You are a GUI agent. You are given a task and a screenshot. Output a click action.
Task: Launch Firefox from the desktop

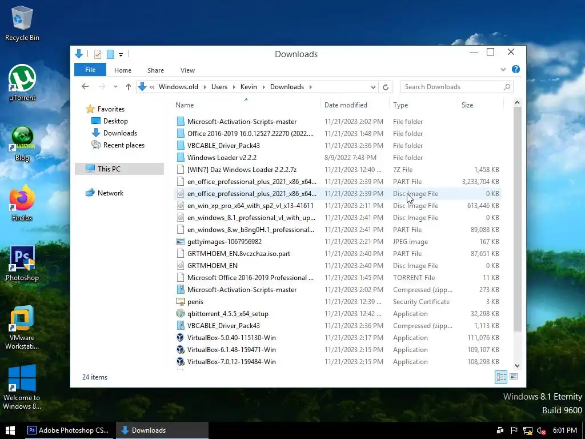(22, 203)
